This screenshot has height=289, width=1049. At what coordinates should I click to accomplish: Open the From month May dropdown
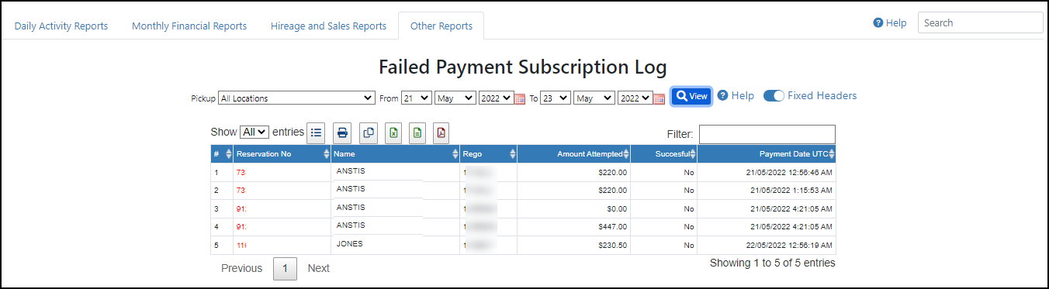coord(455,98)
